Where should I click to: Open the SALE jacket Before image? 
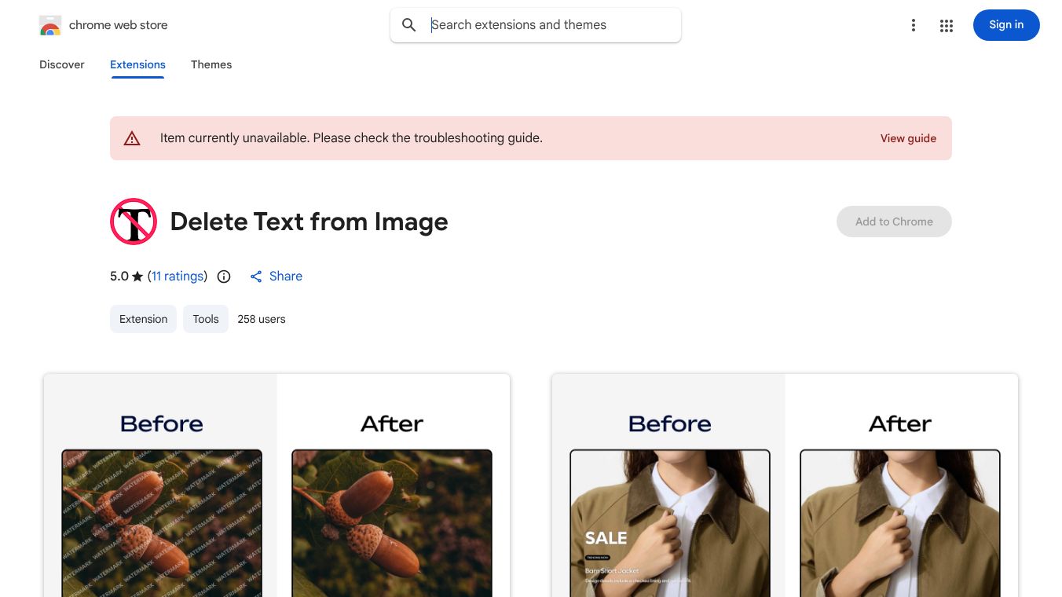[670, 523]
